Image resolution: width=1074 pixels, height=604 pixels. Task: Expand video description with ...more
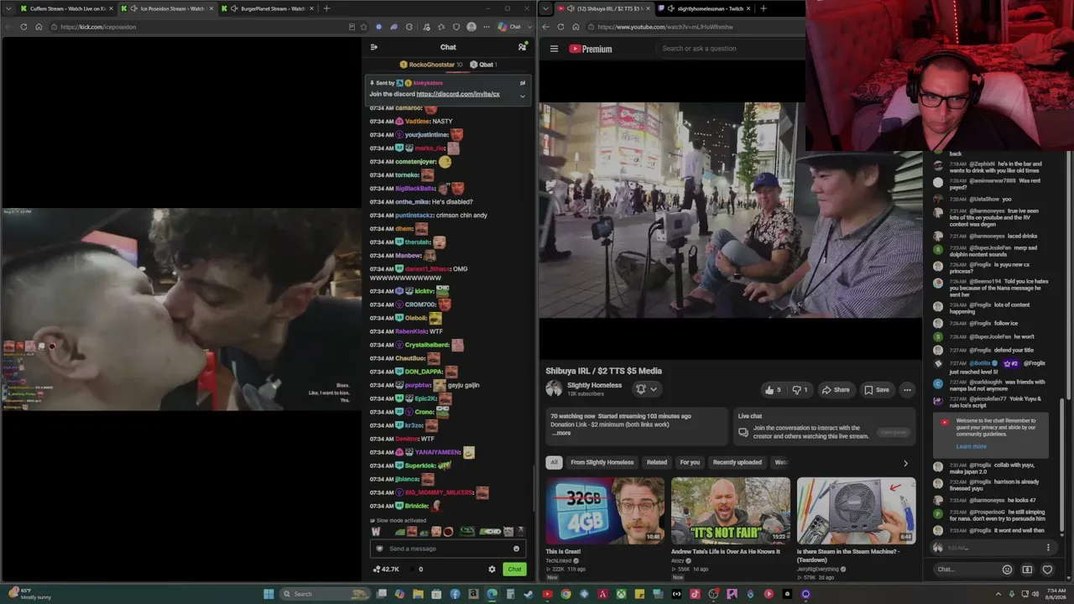pos(561,433)
